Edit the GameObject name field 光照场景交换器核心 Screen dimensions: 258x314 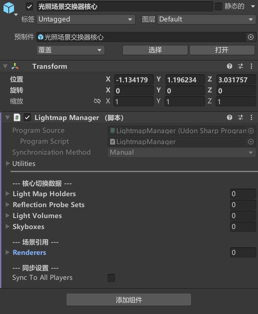tap(125, 7)
